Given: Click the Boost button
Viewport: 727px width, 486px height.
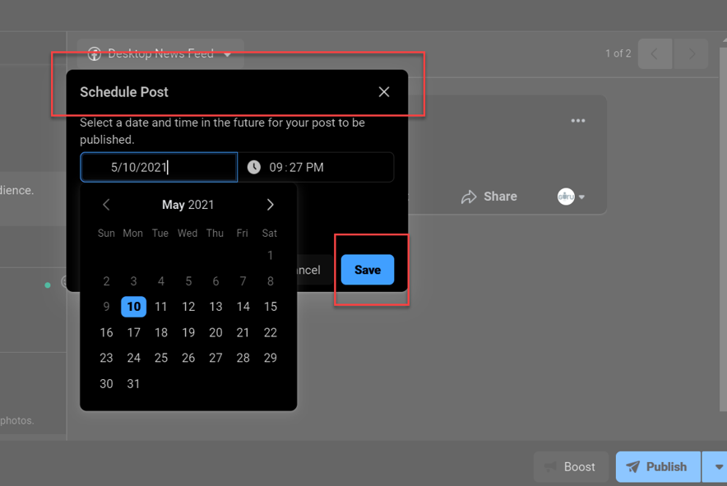Looking at the screenshot, I should pyautogui.click(x=571, y=466).
